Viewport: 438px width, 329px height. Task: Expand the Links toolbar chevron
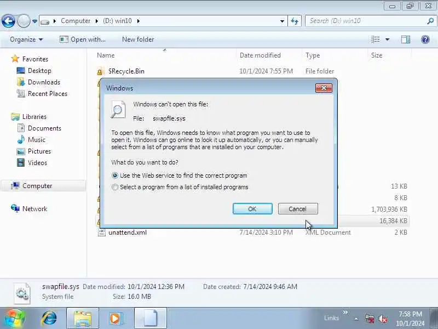click(345, 312)
